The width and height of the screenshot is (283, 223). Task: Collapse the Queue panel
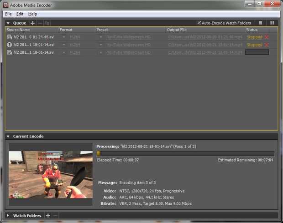point(8,23)
